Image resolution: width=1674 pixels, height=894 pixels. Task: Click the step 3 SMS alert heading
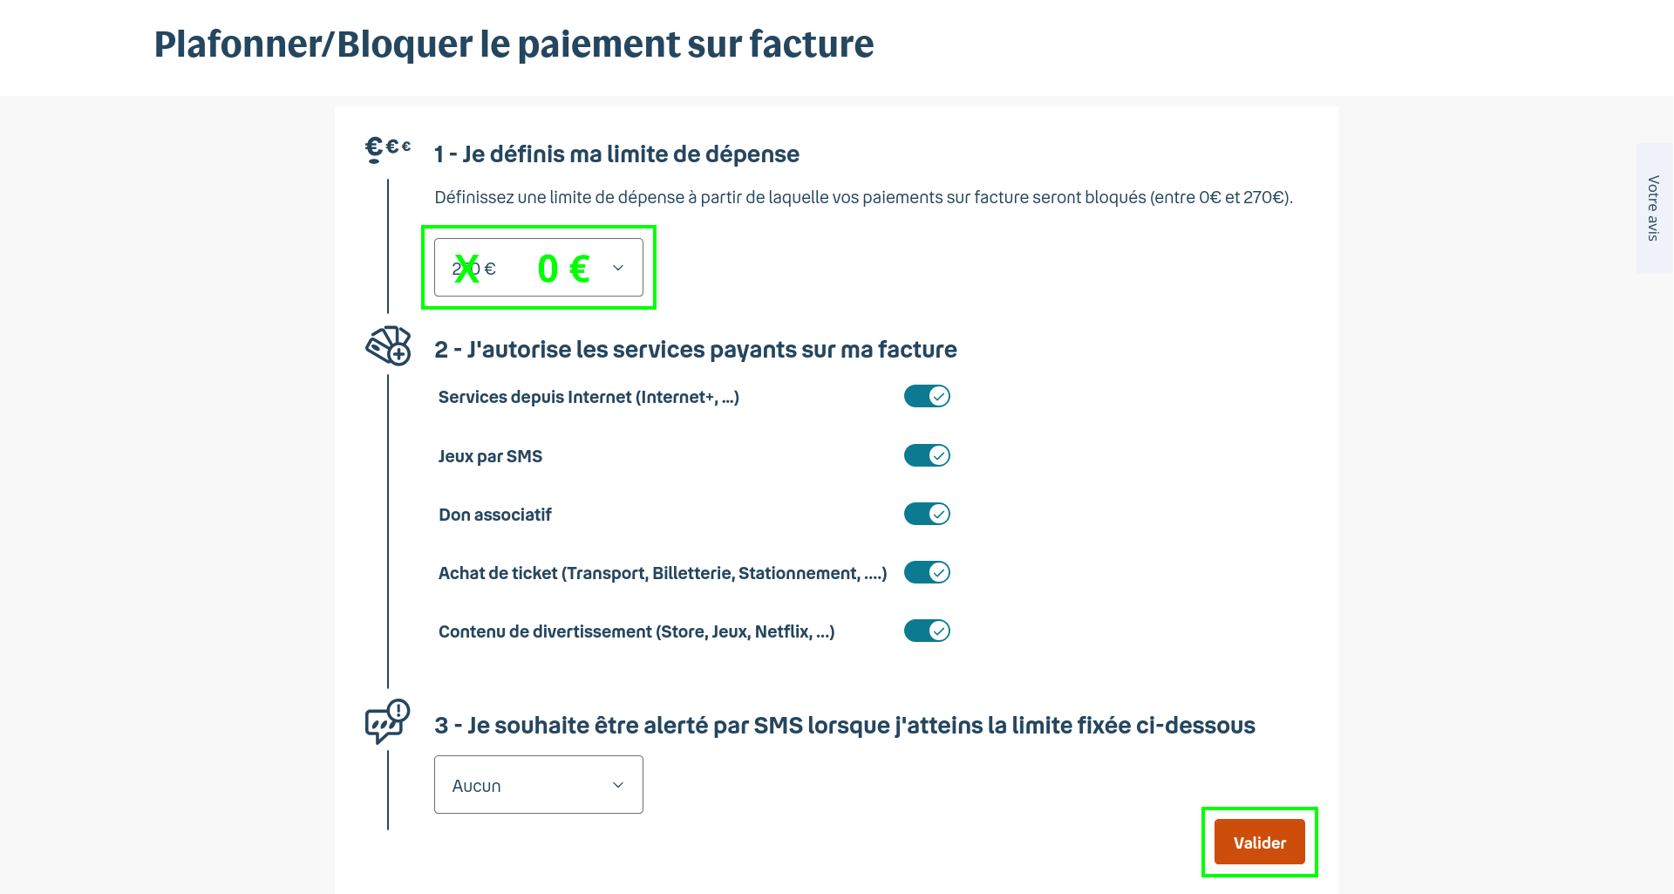[x=844, y=726]
